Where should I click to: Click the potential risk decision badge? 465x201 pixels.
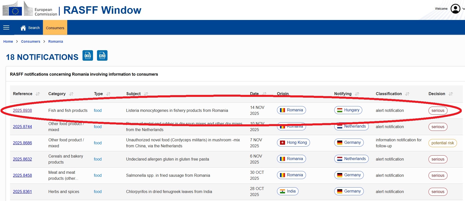click(442, 143)
